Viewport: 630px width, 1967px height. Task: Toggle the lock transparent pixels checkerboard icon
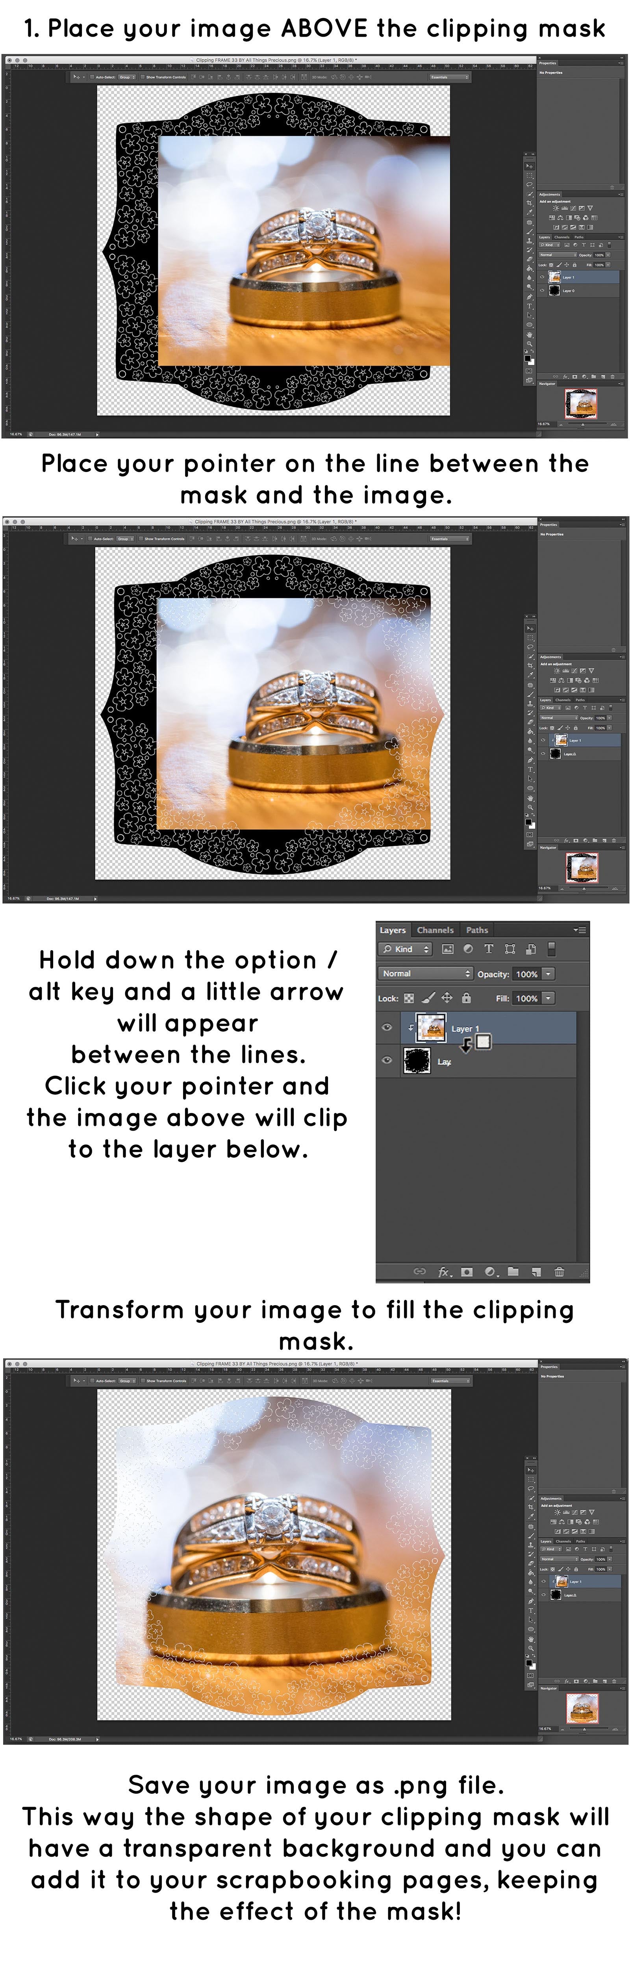[409, 998]
